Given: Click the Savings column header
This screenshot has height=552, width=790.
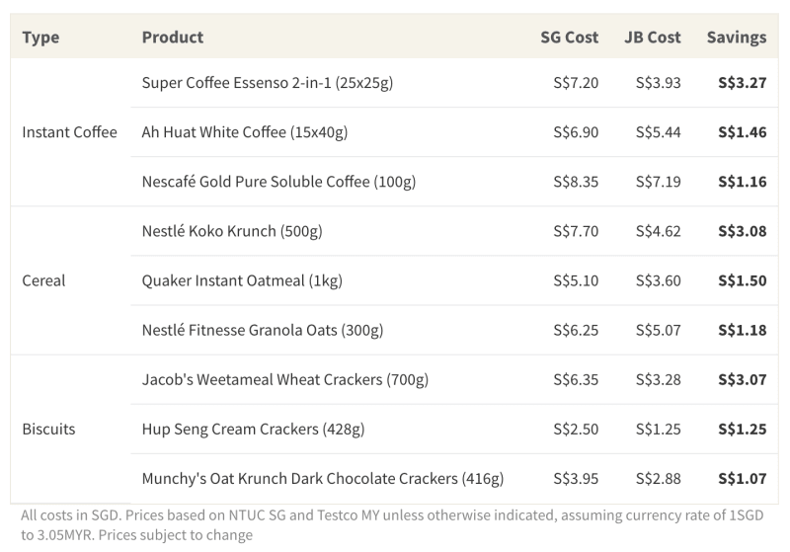Looking at the screenshot, I should tap(736, 38).
